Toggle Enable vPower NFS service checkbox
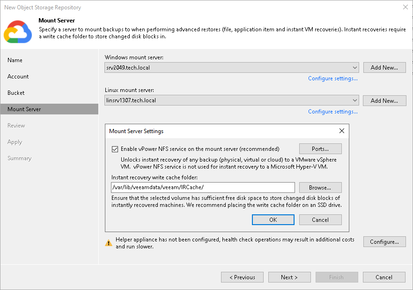 pos(115,149)
